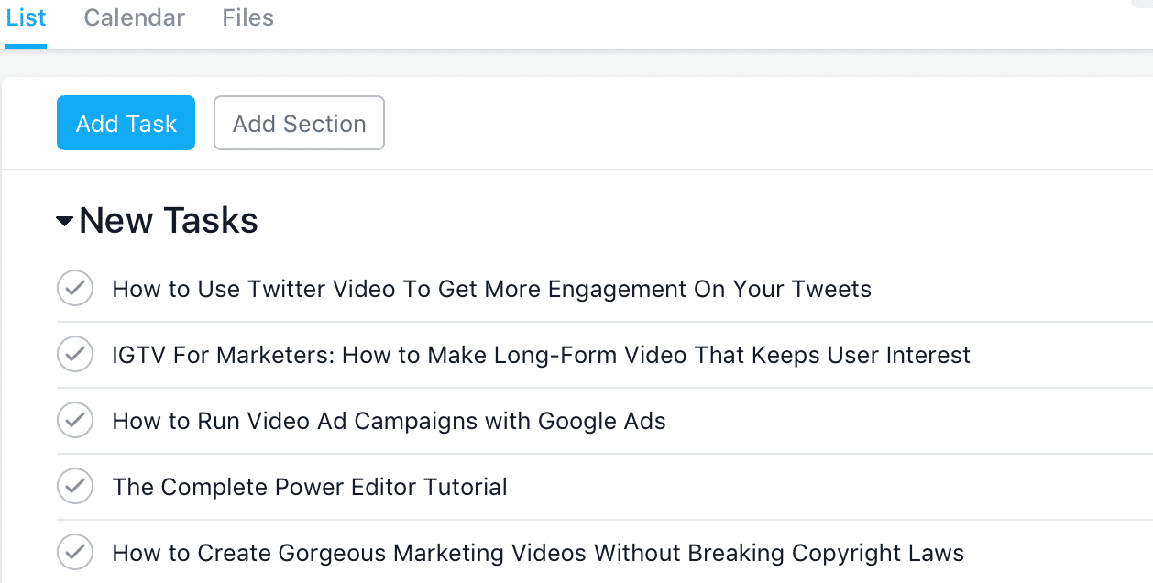Screen dimensions: 1153x583
Task: Click blank toolbar space beside Add Section
Action: click(x=768, y=123)
